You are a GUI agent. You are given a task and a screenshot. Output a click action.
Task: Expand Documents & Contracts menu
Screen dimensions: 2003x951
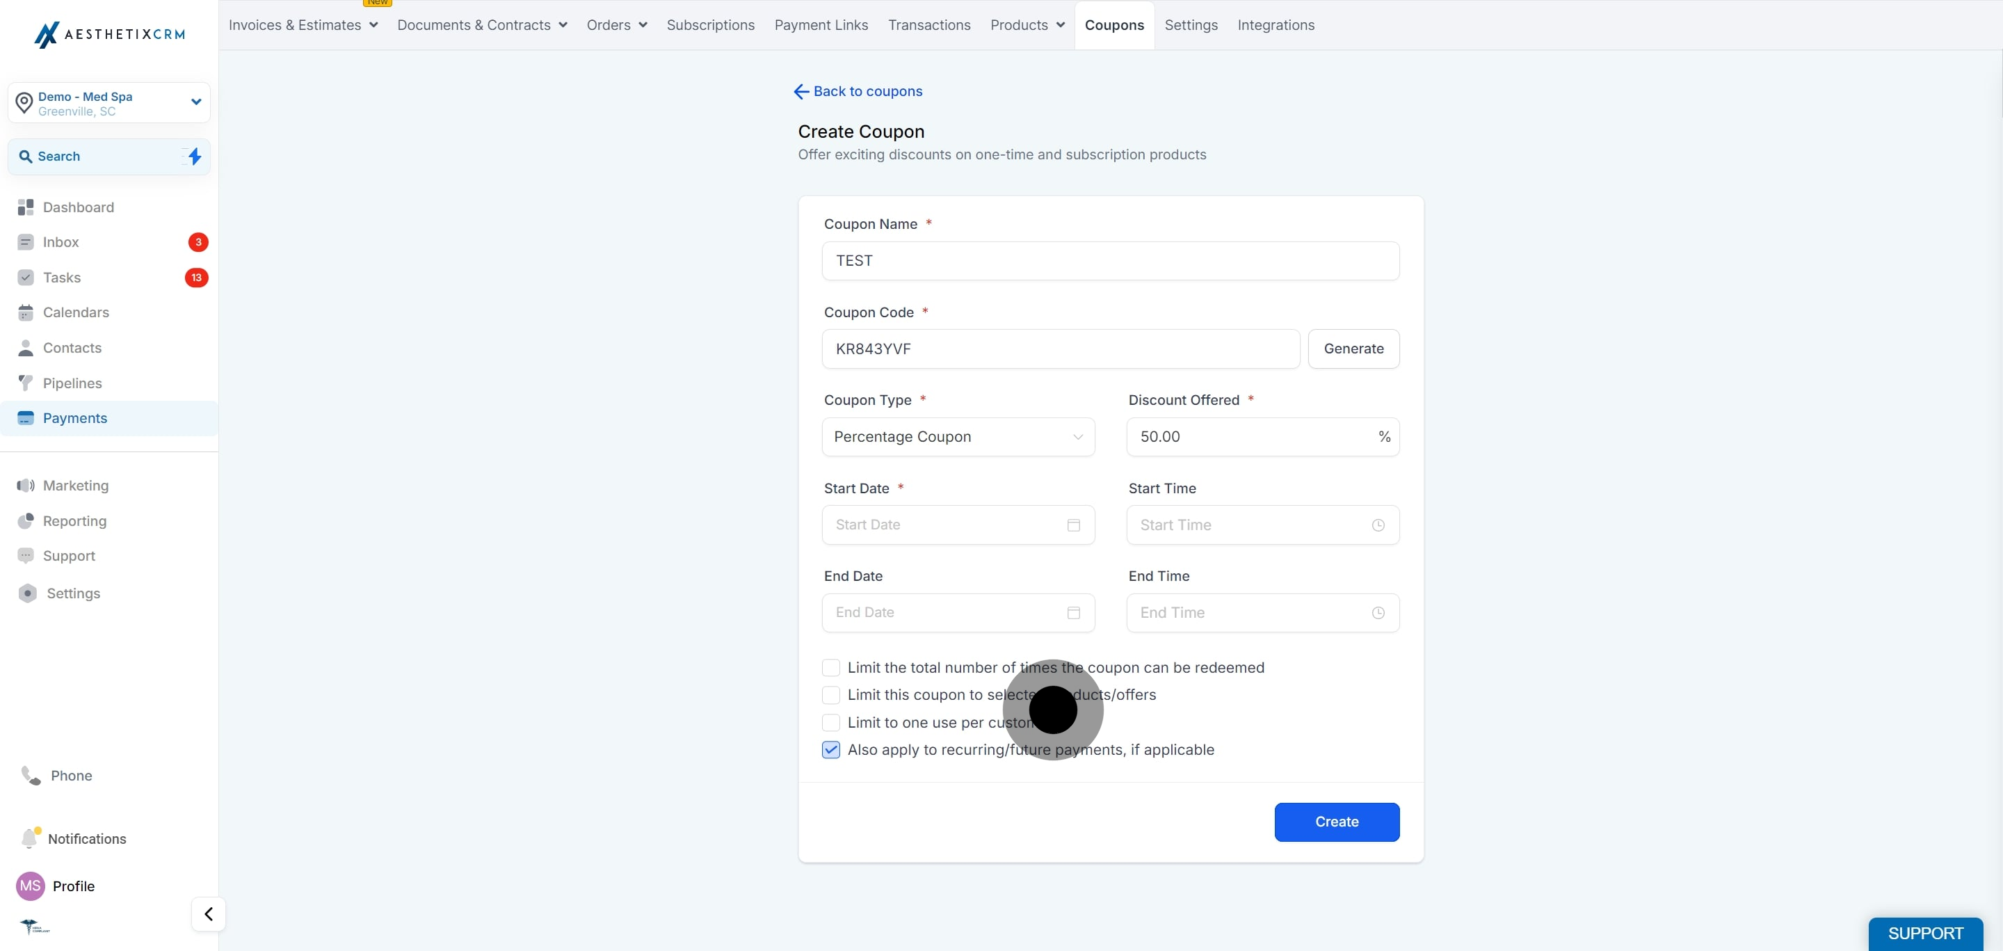coord(482,25)
